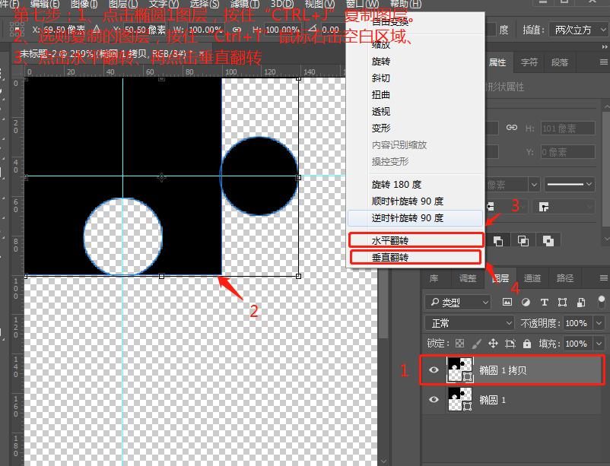Click the smart object filter icon
The height and width of the screenshot is (466, 610).
580,303
